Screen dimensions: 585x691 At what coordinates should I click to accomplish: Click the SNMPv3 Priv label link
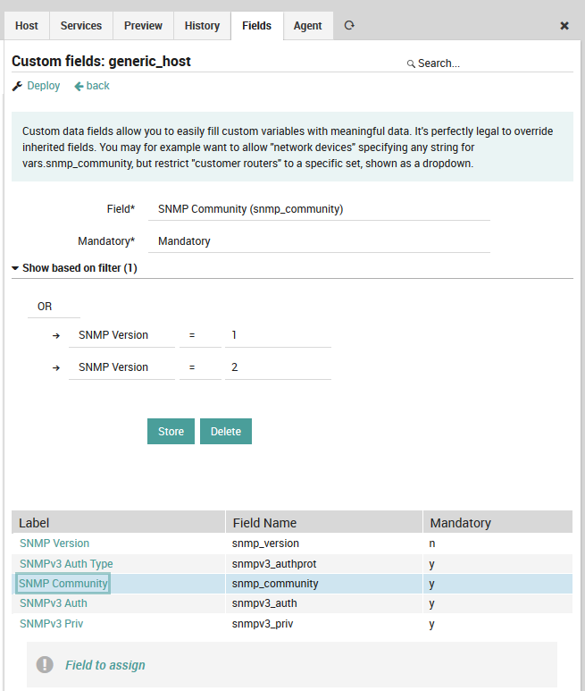(52, 624)
